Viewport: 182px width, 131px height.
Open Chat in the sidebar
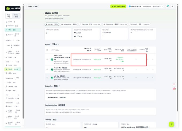[x=13, y=30]
